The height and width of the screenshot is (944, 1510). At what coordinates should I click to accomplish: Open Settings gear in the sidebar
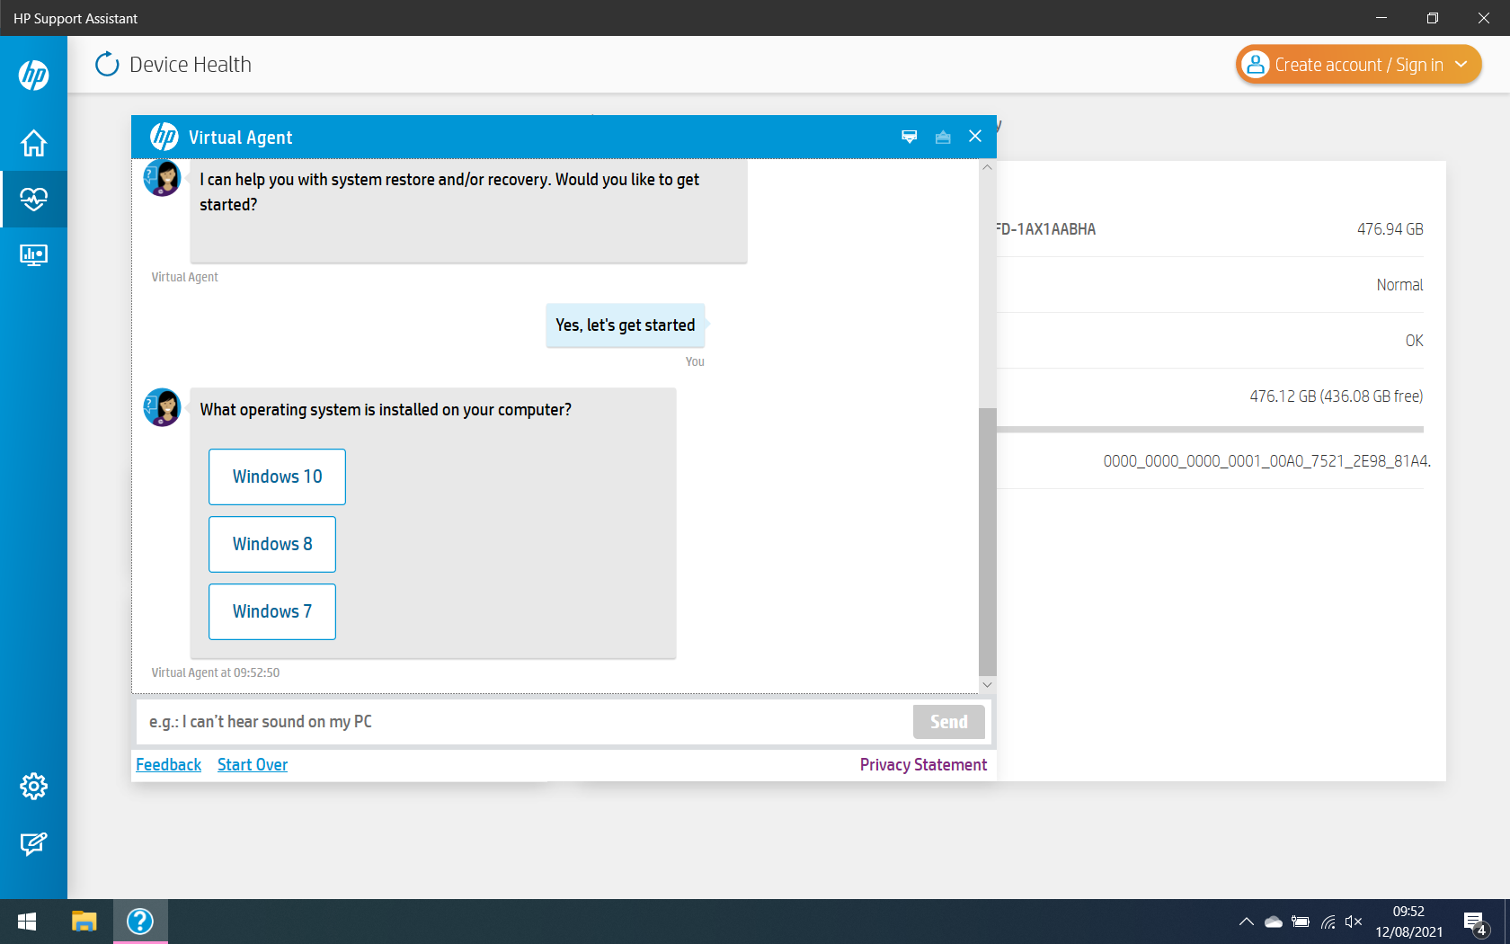point(33,787)
